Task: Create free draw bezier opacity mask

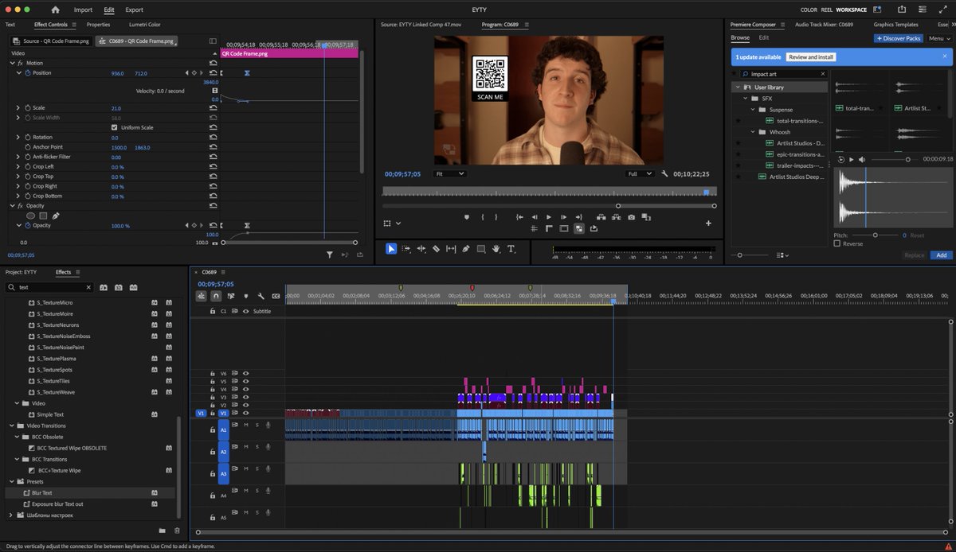Action: coord(56,216)
